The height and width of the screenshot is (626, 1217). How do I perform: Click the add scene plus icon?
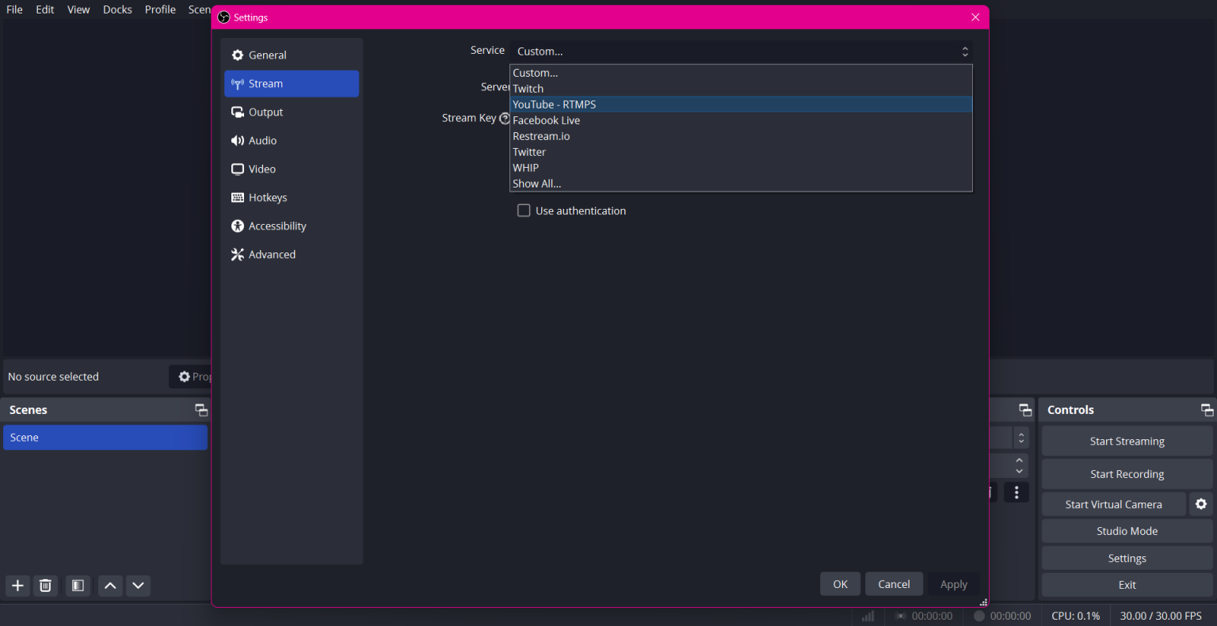tap(17, 586)
